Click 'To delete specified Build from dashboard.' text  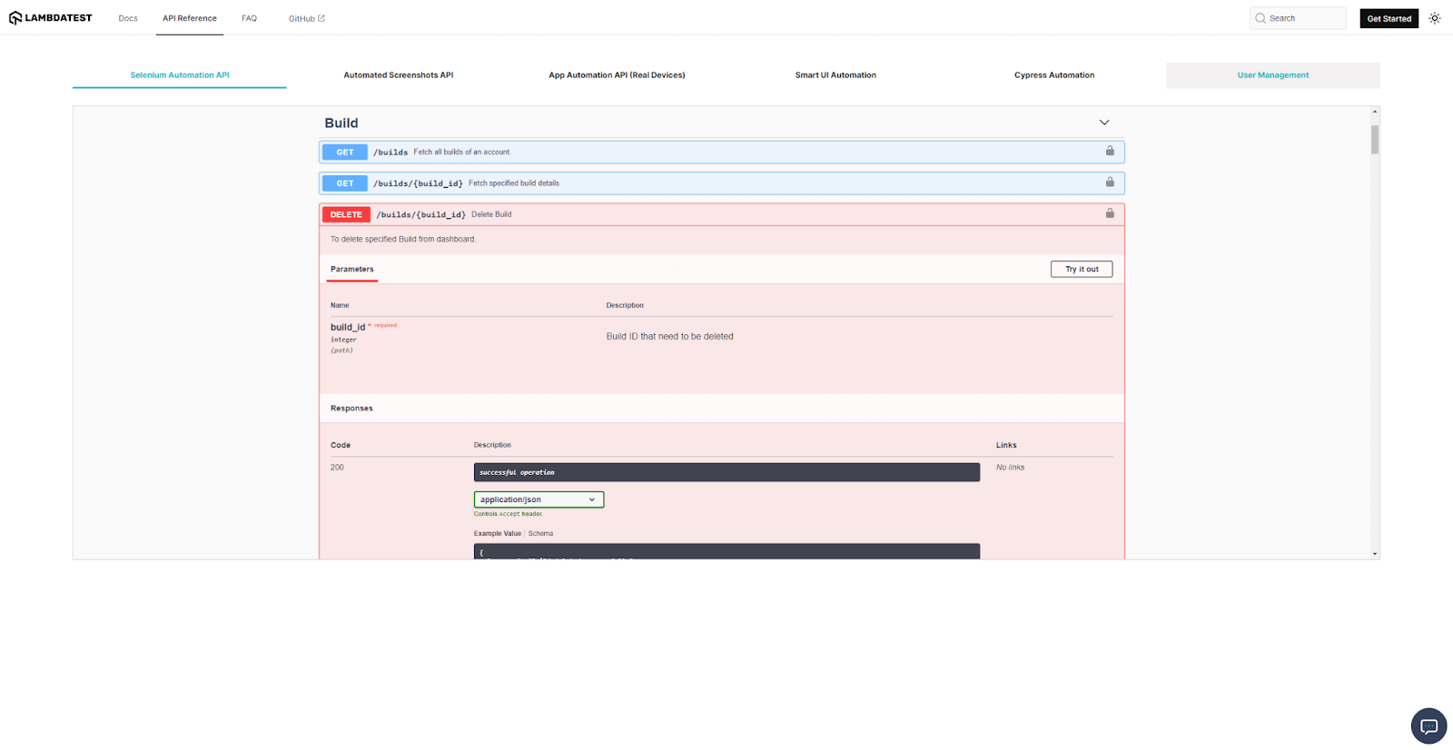tap(403, 240)
